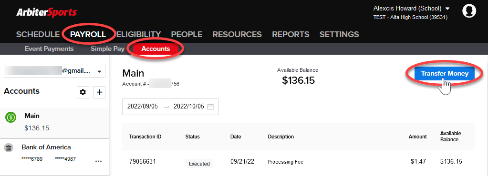Add a new account with plus icon
Screen dimensions: 488x176
(x=99, y=92)
